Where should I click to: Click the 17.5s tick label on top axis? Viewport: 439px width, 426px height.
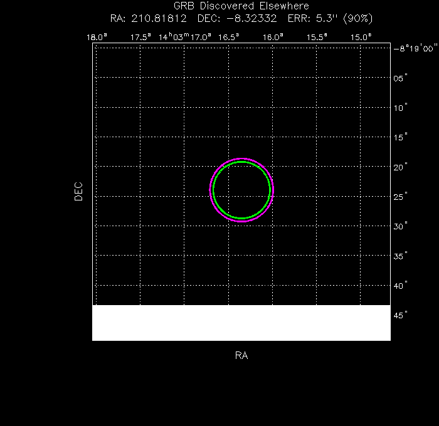140,37
